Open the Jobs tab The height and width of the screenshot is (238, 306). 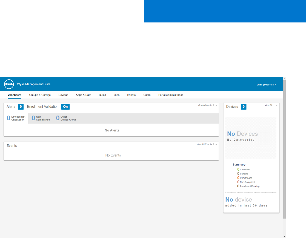pos(116,95)
